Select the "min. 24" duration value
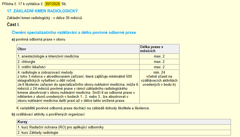This screenshot has height=137, width=240. pos(159,73)
